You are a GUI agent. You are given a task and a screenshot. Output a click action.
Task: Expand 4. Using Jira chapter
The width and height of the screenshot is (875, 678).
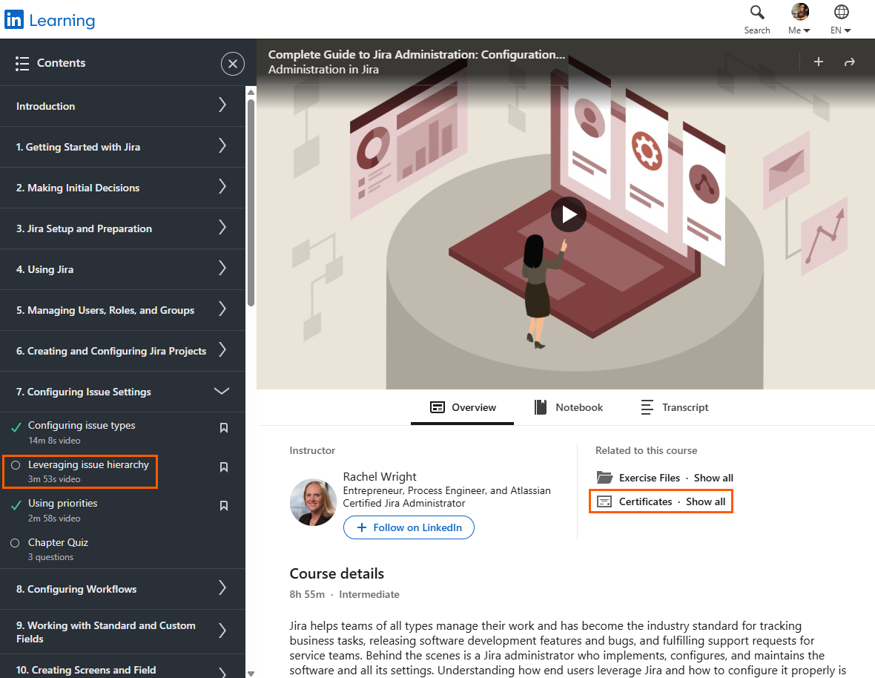pos(123,269)
